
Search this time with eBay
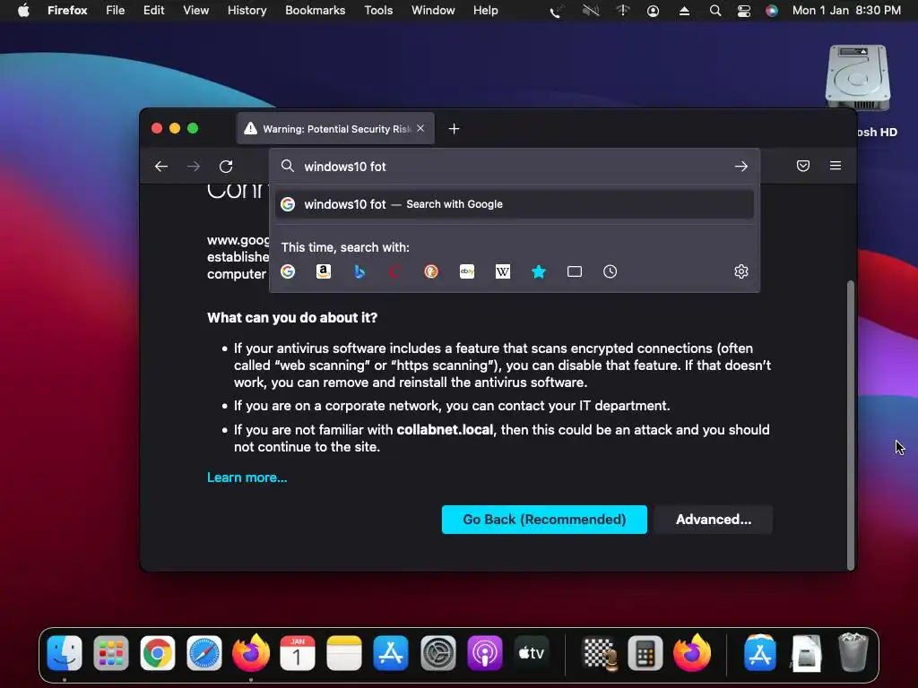pos(466,271)
